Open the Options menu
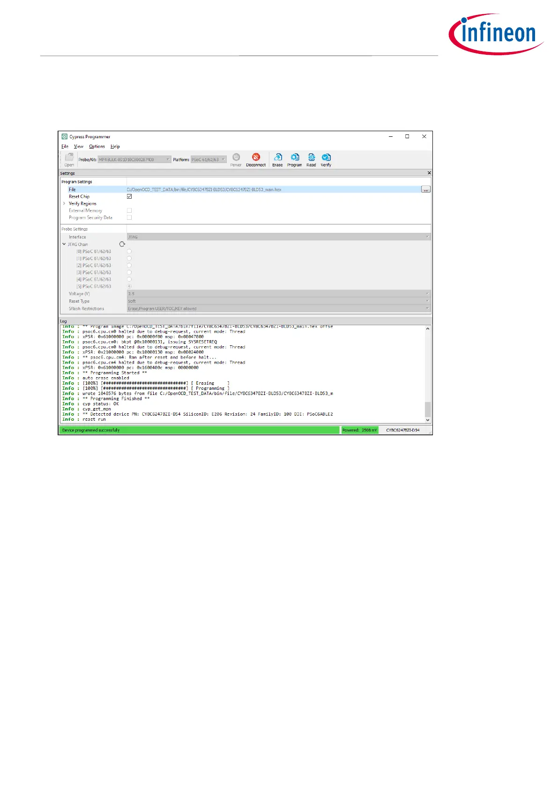Image resolution: width=558 pixels, height=789 pixels. pos(97,147)
